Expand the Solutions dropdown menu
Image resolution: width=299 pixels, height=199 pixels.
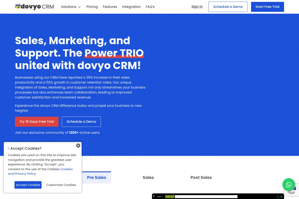pos(71,7)
